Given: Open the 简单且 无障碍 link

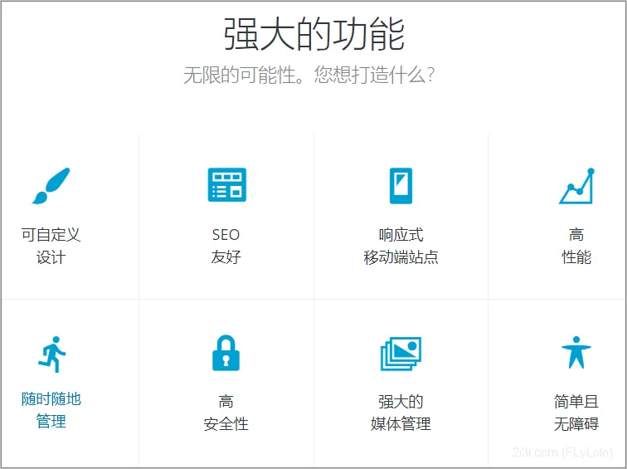Looking at the screenshot, I should [576, 413].
